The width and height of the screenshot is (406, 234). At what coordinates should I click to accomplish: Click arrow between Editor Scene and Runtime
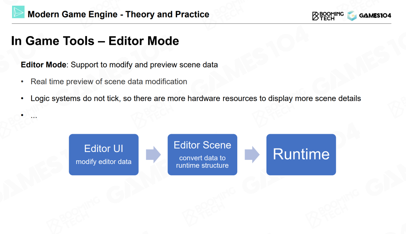pos(252,155)
